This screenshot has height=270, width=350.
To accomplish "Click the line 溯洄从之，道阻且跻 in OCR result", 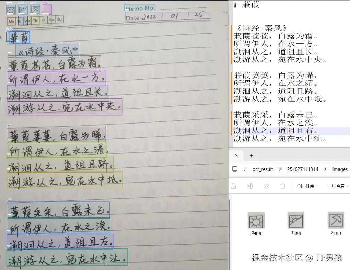I will (x=276, y=91).
